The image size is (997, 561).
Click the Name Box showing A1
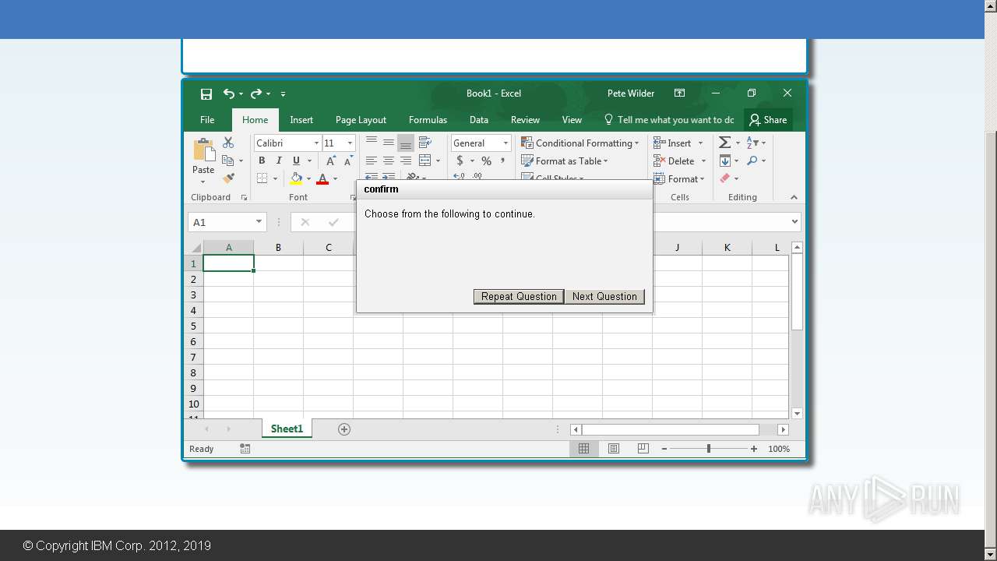click(x=227, y=222)
